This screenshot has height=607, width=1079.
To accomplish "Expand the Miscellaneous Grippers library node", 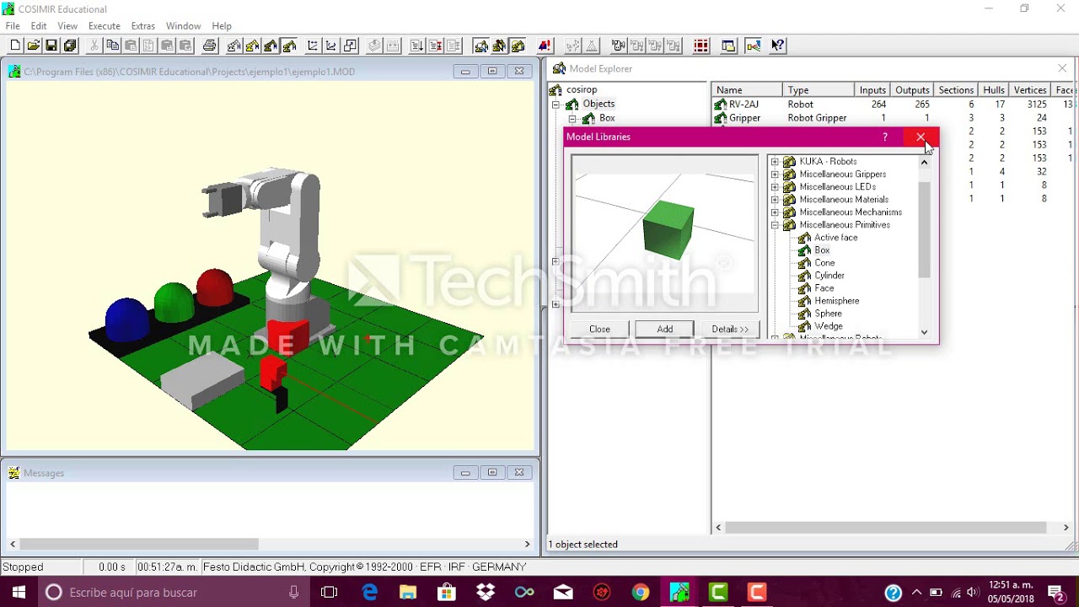I will pos(775,175).
